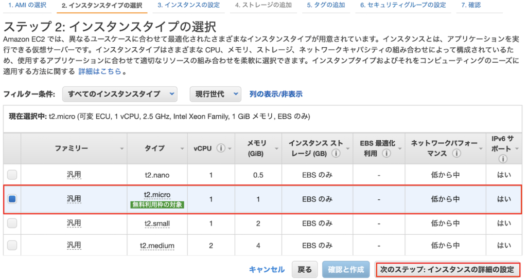This screenshot has width=527, height=280.
Task: Click info icon next to vCPU header
Action: 221,148
